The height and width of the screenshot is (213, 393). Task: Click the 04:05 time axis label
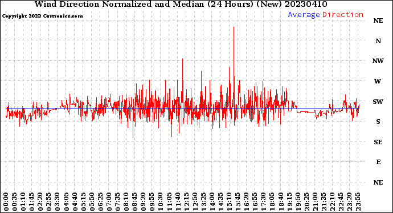click(x=66, y=202)
